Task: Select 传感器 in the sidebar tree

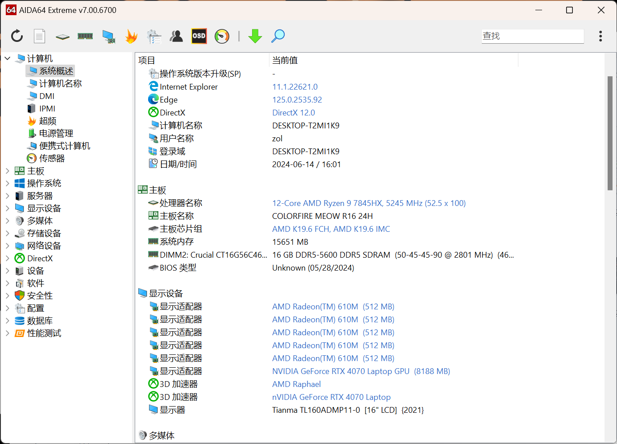Action: pyautogui.click(x=52, y=158)
